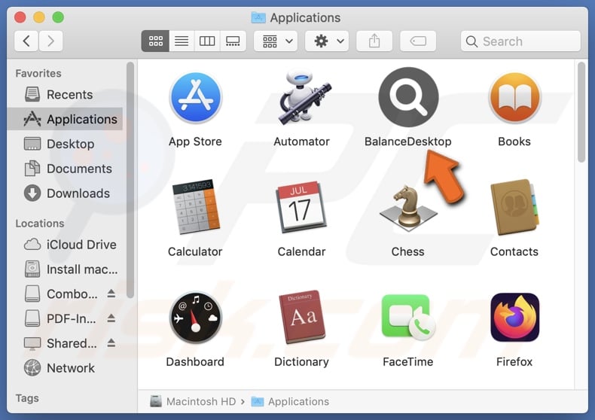Open Install mac... volume in sidebar
595x420 pixels.
point(65,269)
